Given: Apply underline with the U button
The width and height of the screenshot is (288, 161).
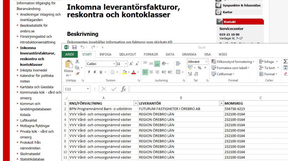Looking at the screenshot, I should click(101, 72).
